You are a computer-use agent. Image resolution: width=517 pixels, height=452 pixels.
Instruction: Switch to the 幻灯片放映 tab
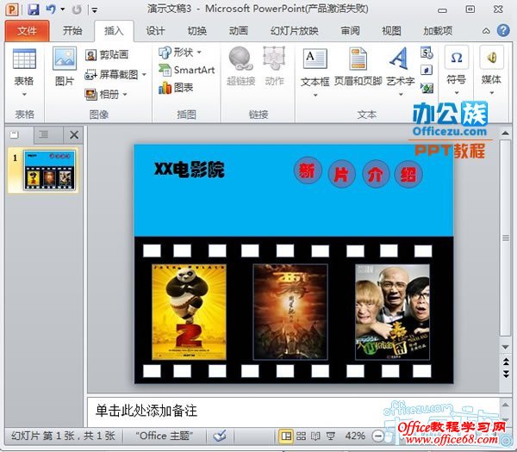[295, 31]
